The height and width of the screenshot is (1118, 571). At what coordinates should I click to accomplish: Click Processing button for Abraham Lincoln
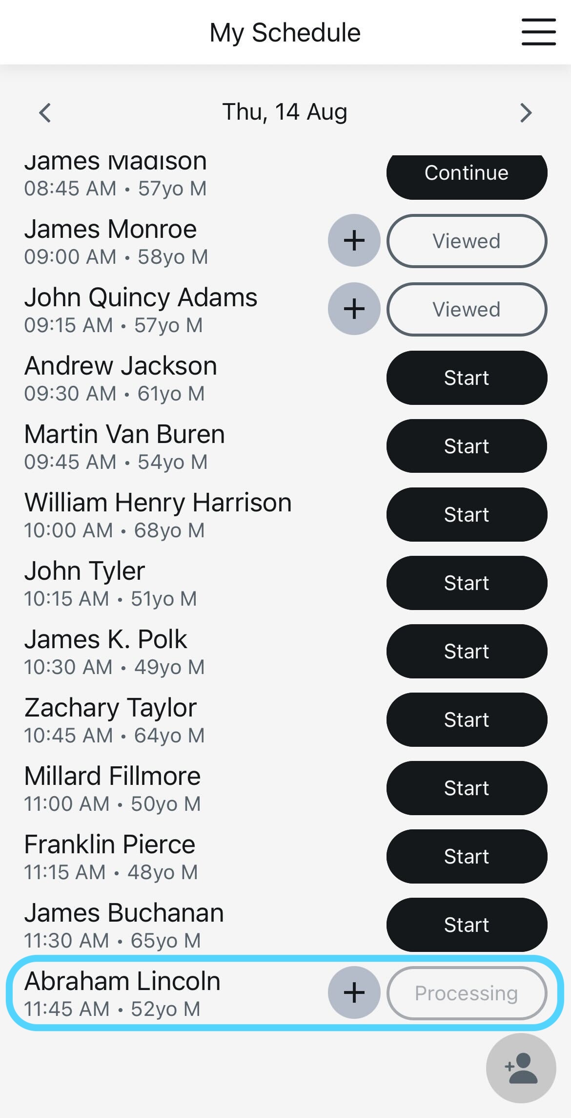click(x=467, y=993)
